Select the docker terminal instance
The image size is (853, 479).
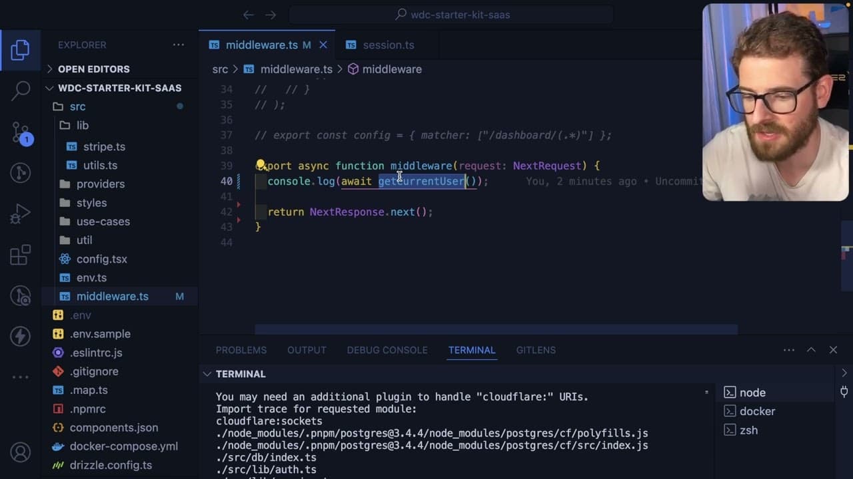coord(757,411)
